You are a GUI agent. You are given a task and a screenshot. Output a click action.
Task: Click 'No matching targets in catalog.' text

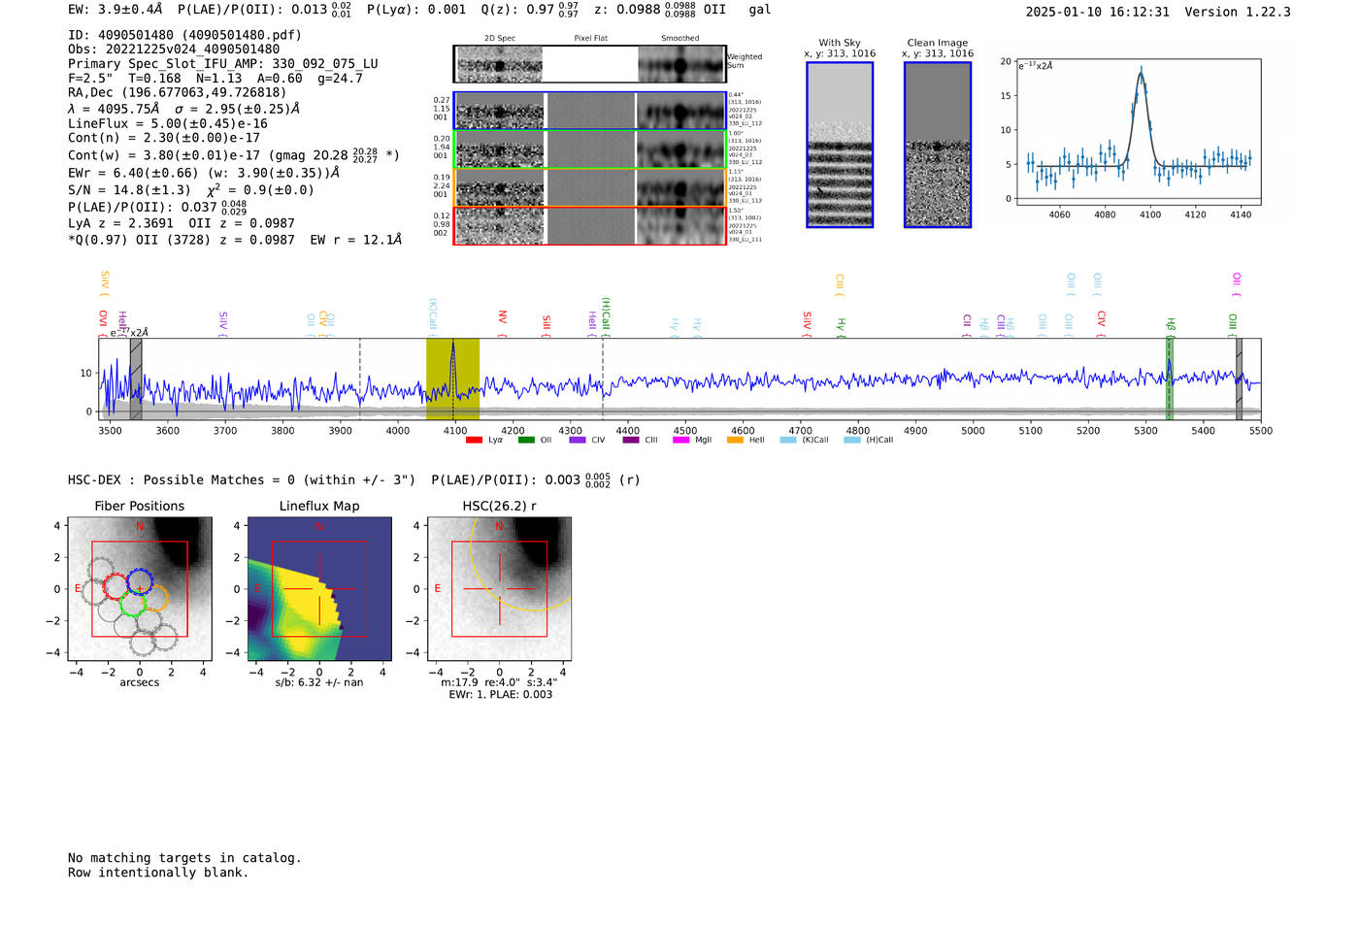click(x=184, y=858)
